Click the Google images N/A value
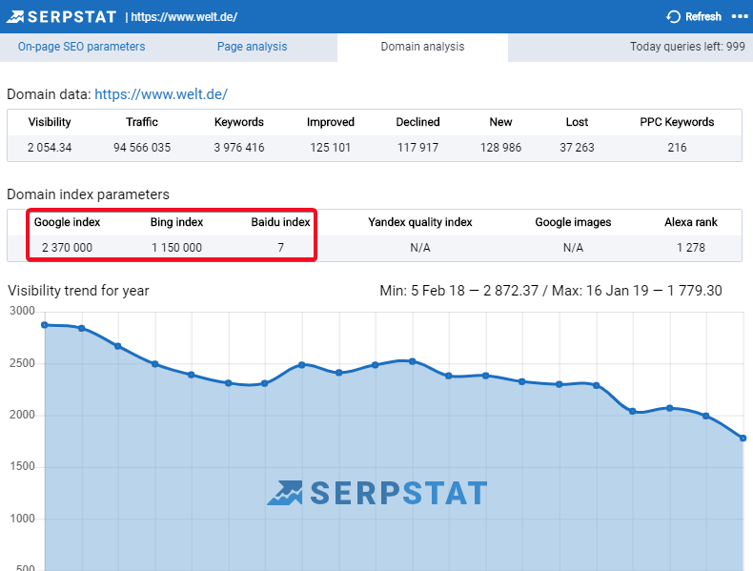 click(x=574, y=248)
